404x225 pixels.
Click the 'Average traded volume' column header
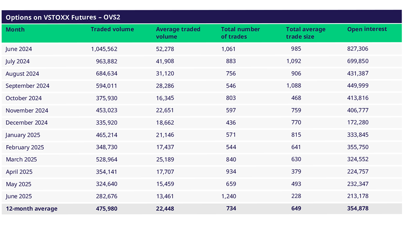coord(178,33)
